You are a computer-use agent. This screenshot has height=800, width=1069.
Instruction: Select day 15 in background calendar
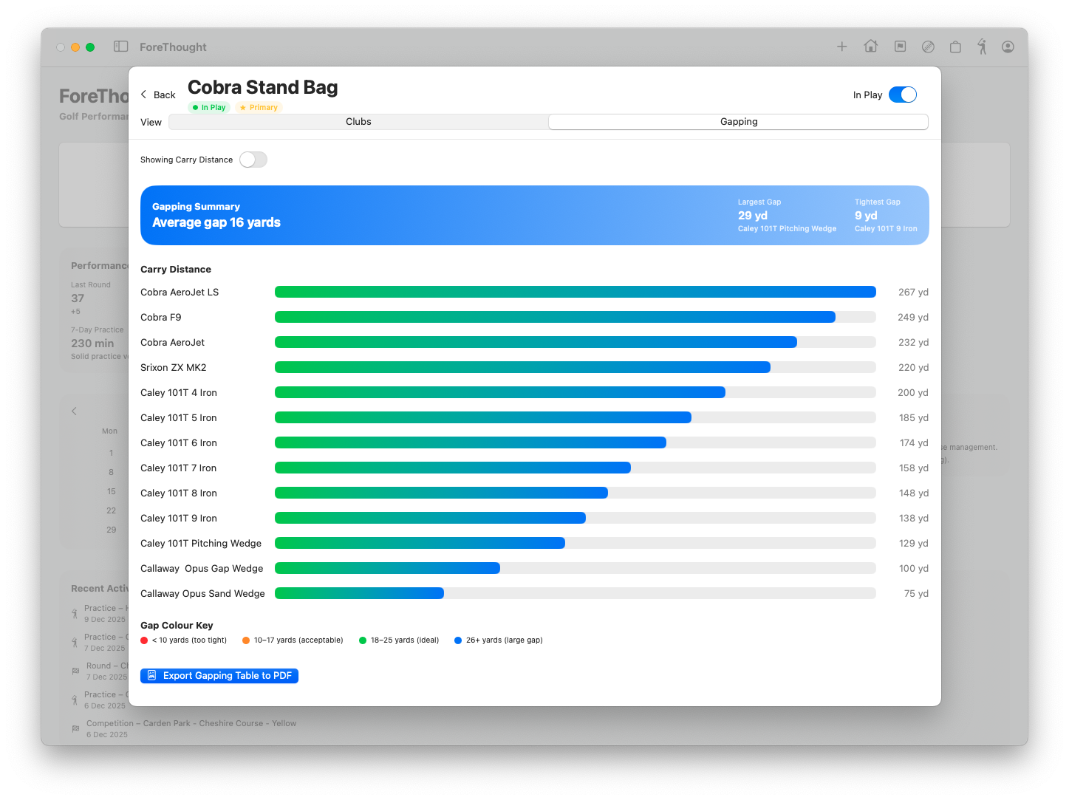(x=111, y=491)
